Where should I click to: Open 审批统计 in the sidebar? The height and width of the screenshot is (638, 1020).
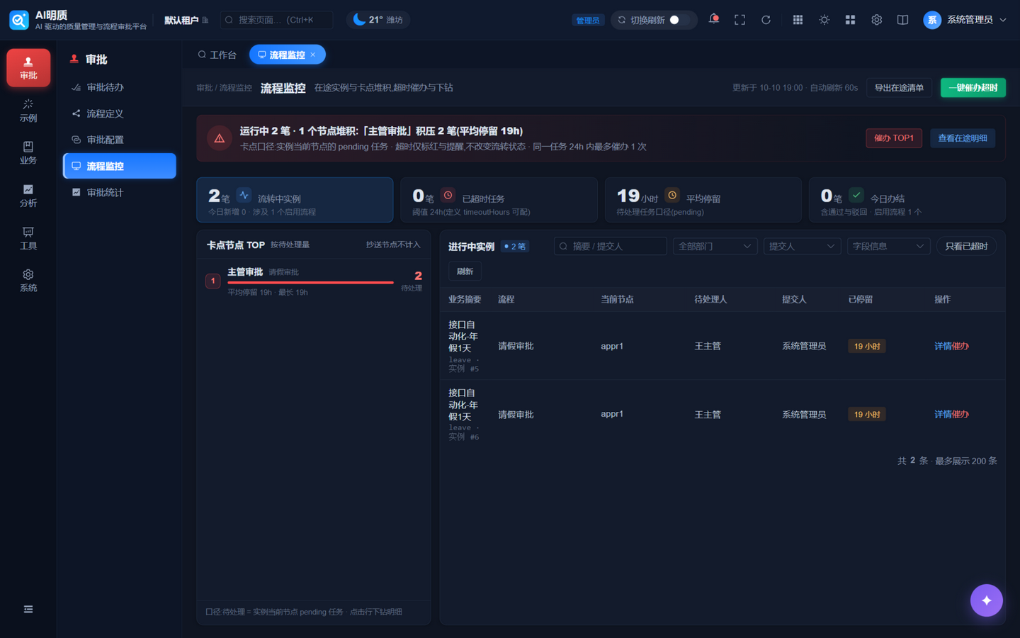pyautogui.click(x=119, y=192)
